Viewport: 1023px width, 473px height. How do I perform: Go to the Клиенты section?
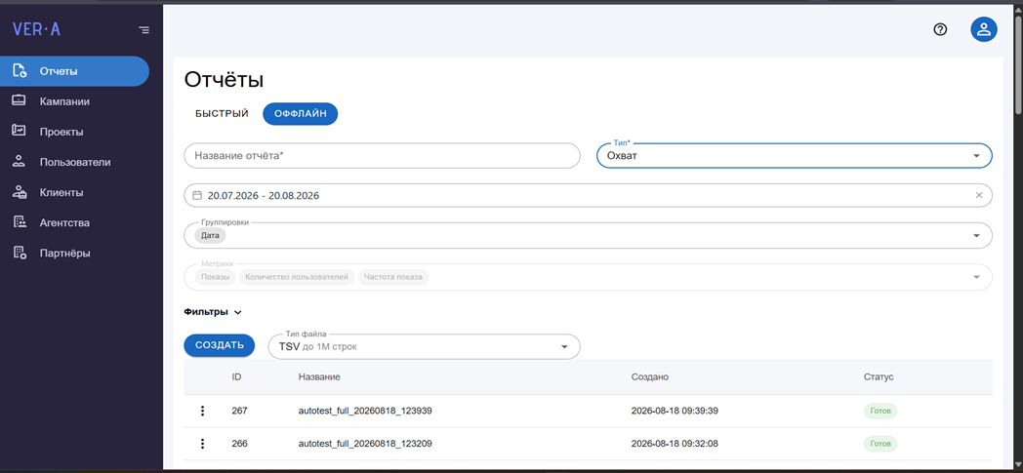coord(61,192)
